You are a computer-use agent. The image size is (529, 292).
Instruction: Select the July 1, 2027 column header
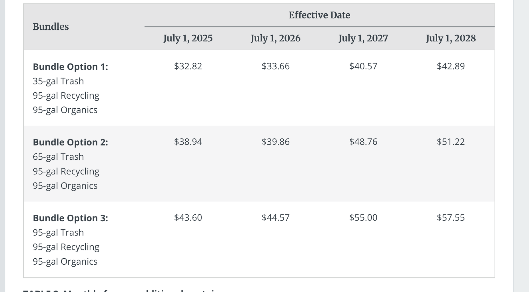363,38
